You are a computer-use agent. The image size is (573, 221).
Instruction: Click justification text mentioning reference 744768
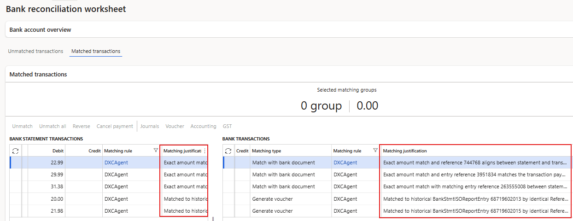pos(476,163)
